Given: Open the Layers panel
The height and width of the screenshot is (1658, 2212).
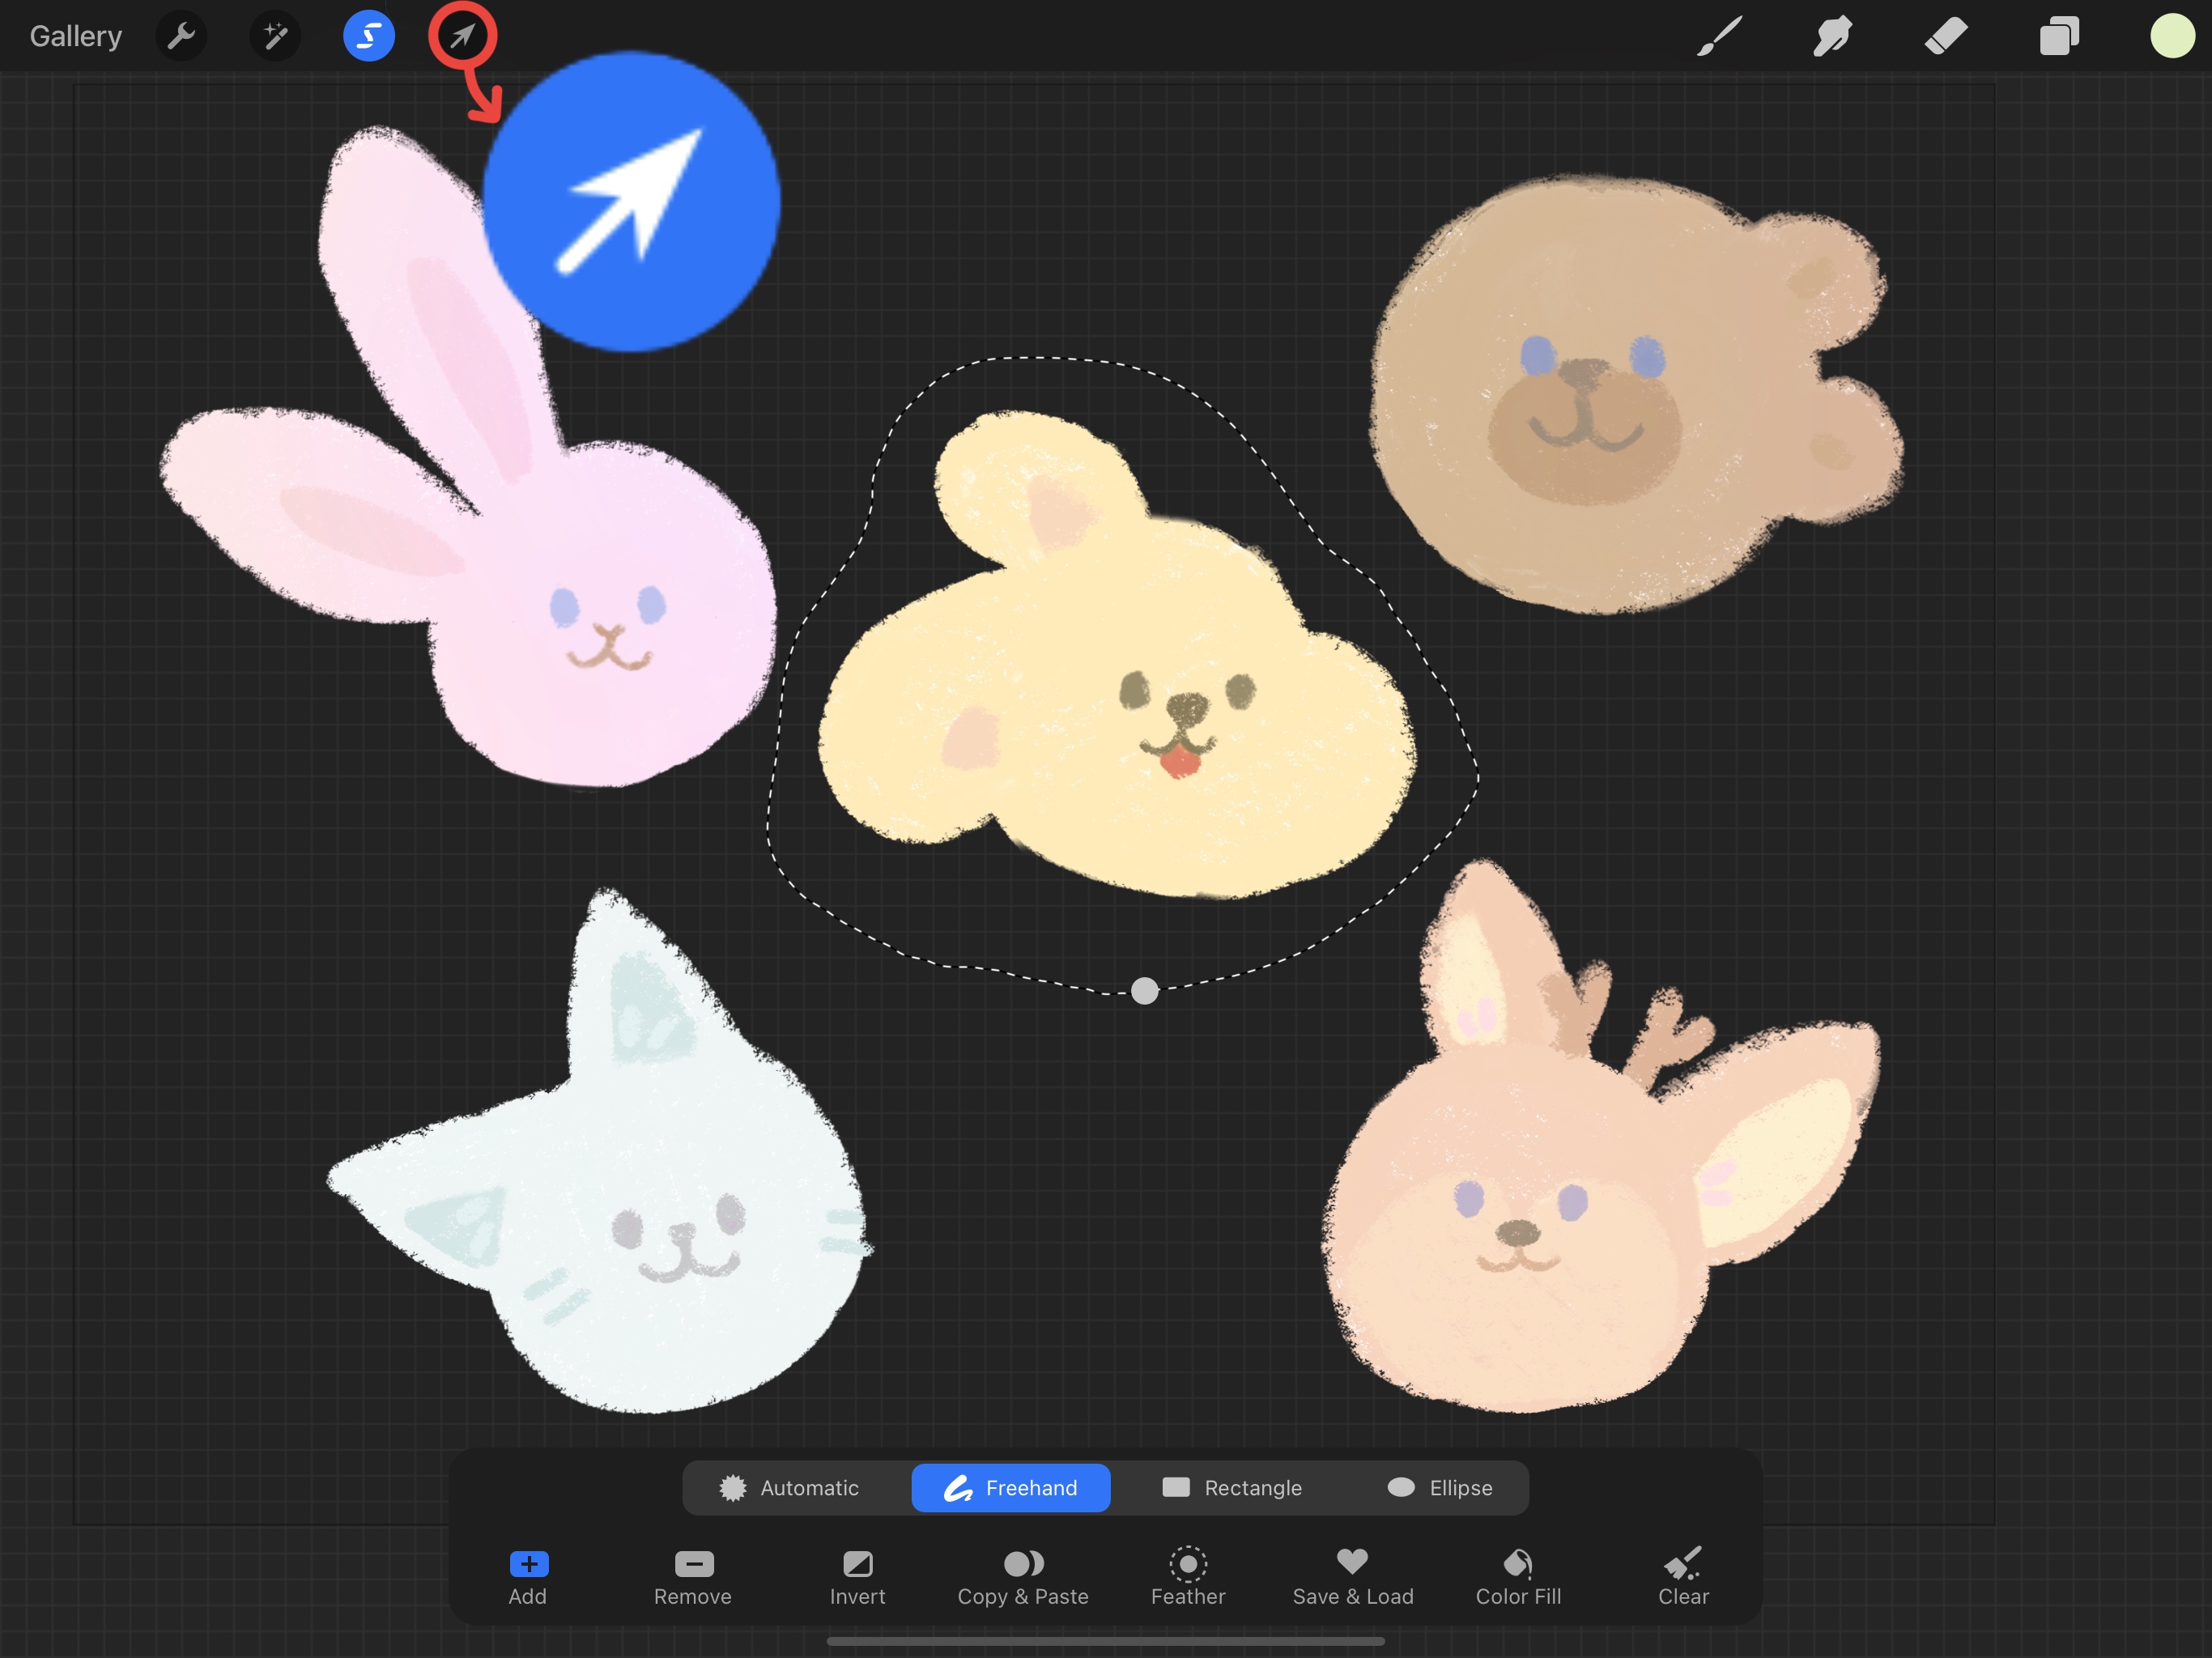Looking at the screenshot, I should (x=2059, y=37).
